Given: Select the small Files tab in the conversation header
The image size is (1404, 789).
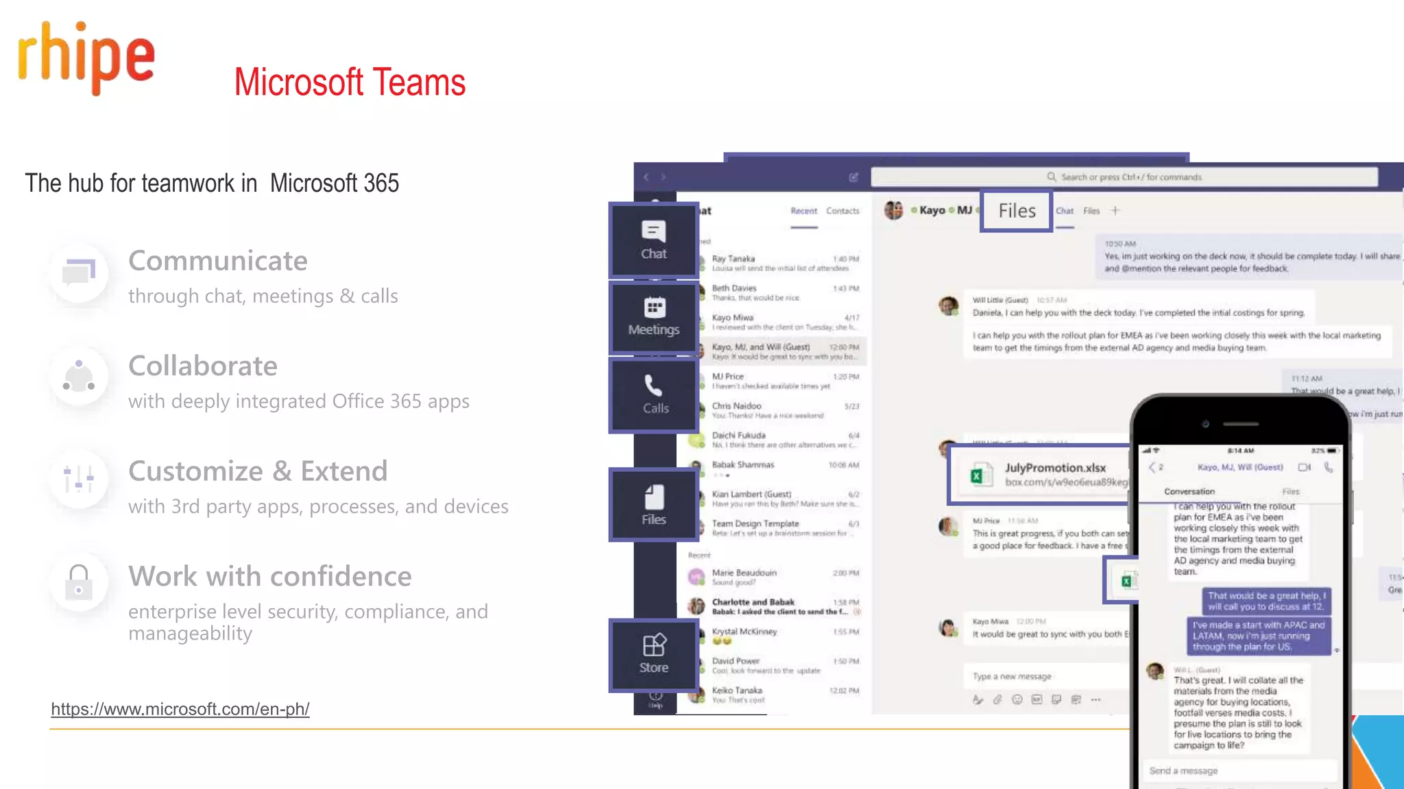Looking at the screenshot, I should (1091, 211).
